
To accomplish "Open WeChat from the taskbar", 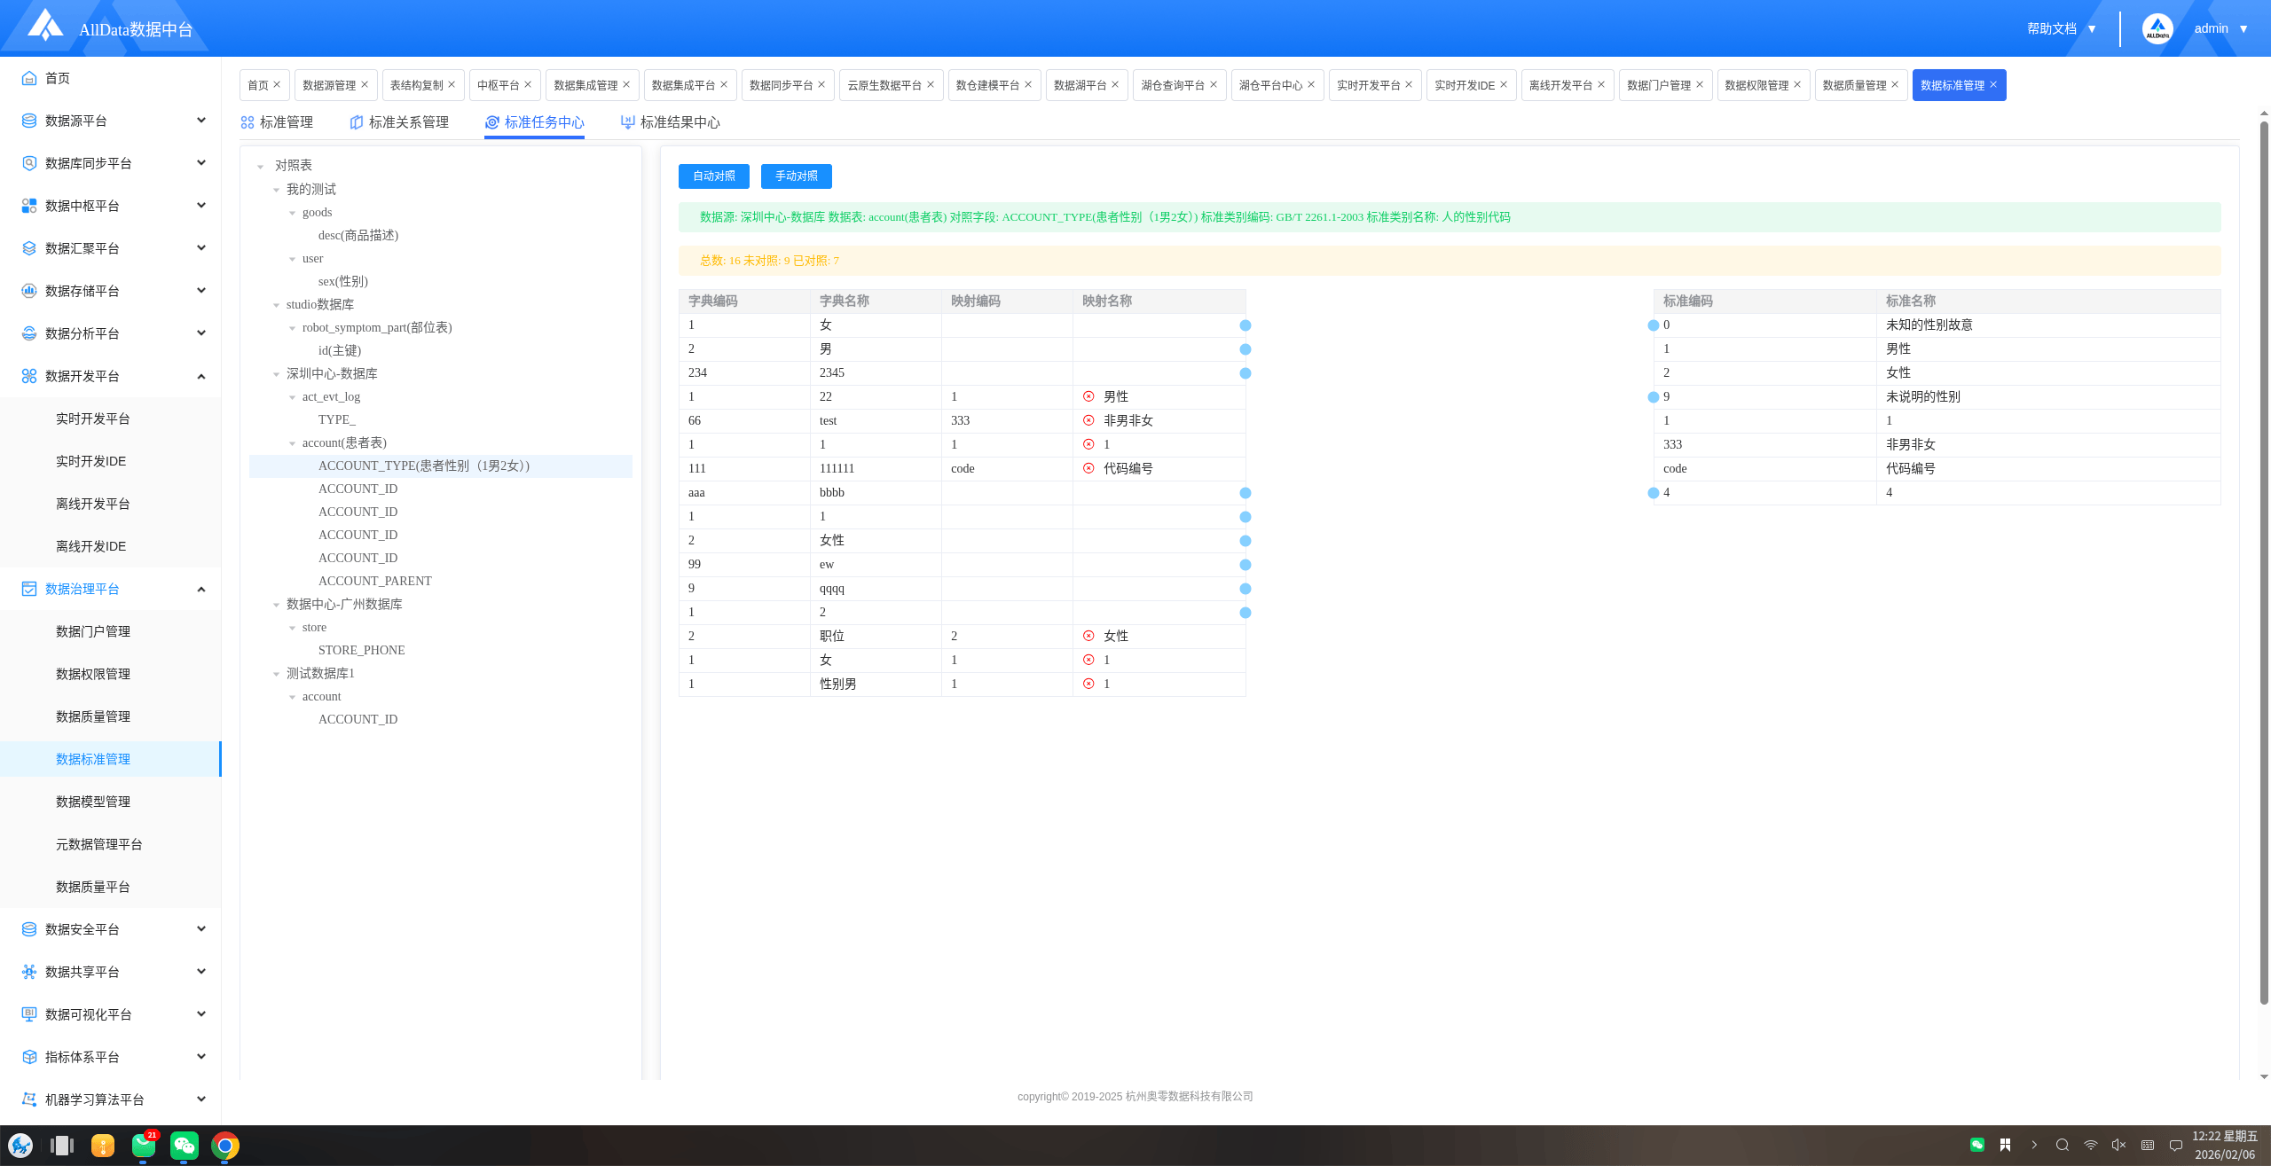I will [x=185, y=1146].
